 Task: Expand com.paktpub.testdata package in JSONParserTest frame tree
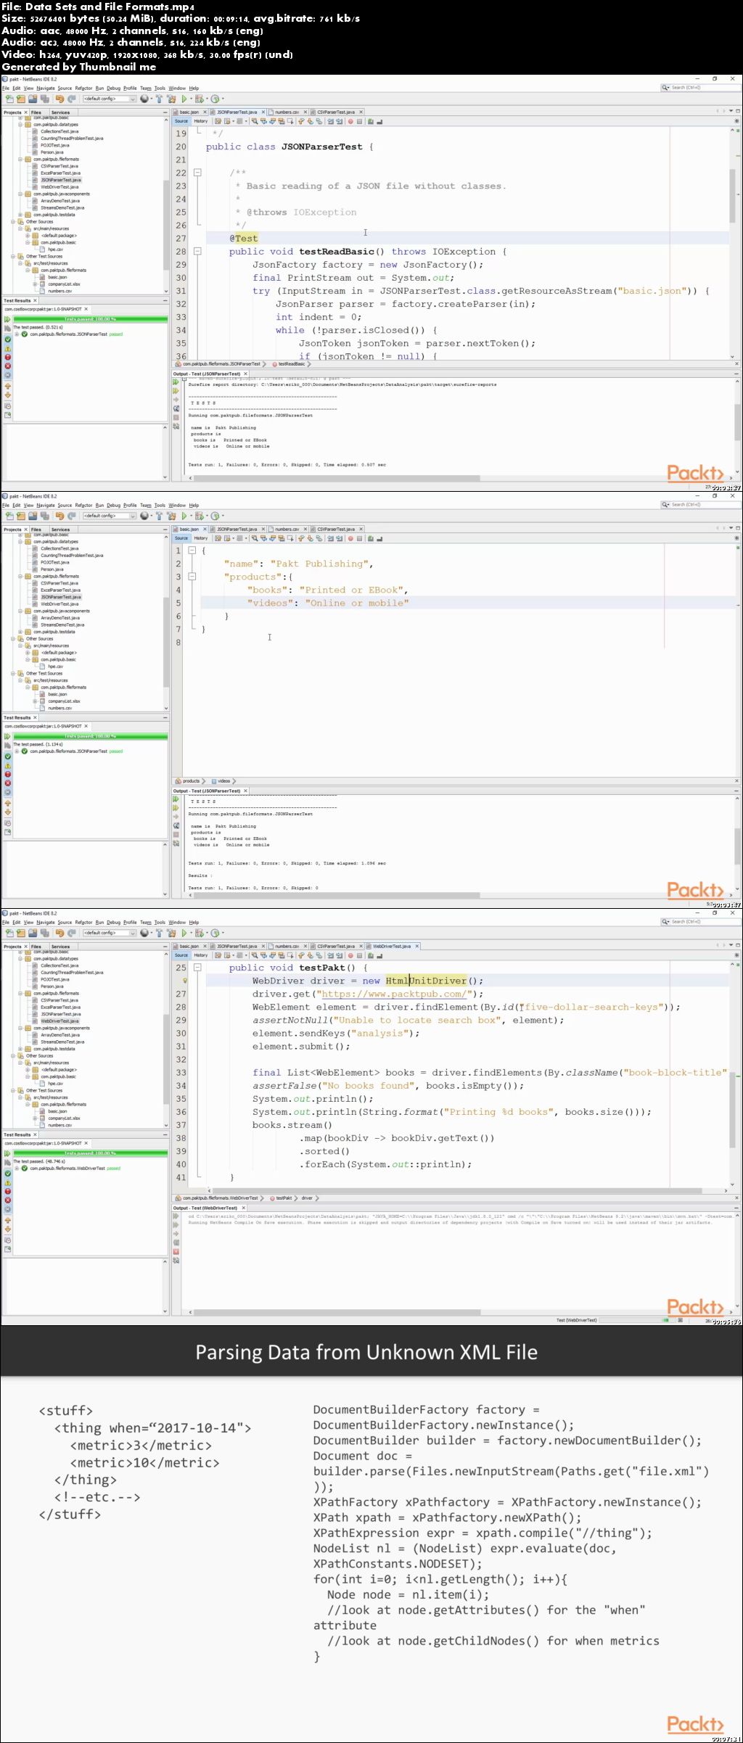click(x=20, y=215)
